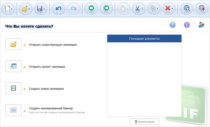Open About via purple info icon
This screenshot has width=210, height=127.
[187, 25]
